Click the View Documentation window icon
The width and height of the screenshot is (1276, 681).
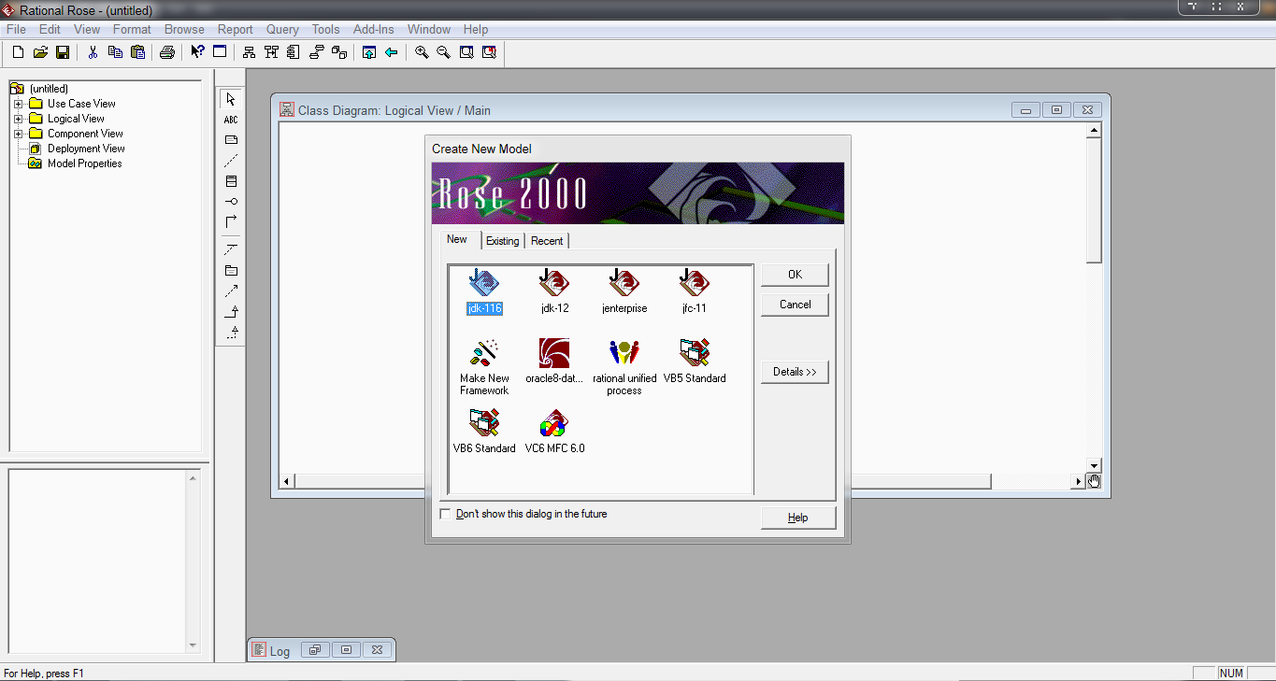[x=220, y=52]
